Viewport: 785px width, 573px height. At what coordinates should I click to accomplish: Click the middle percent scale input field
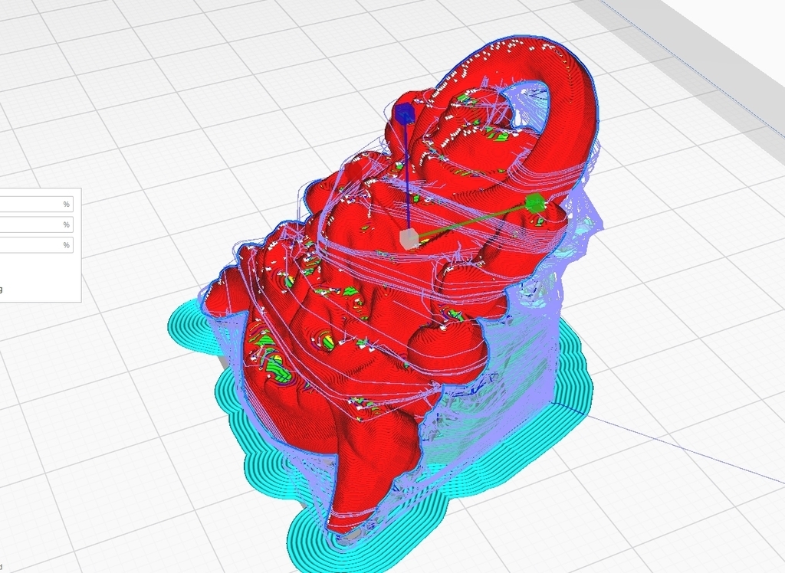[36, 224]
